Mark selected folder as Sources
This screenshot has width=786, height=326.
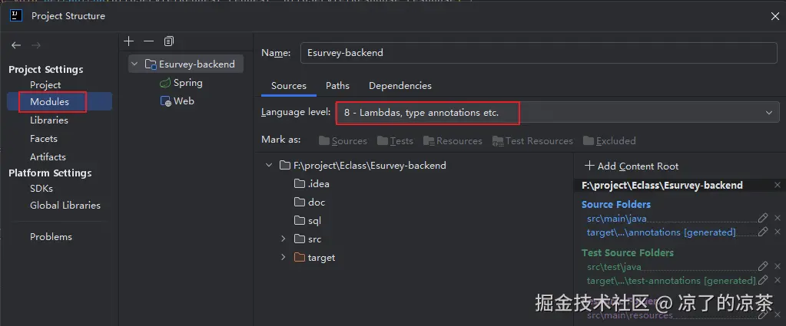click(343, 141)
